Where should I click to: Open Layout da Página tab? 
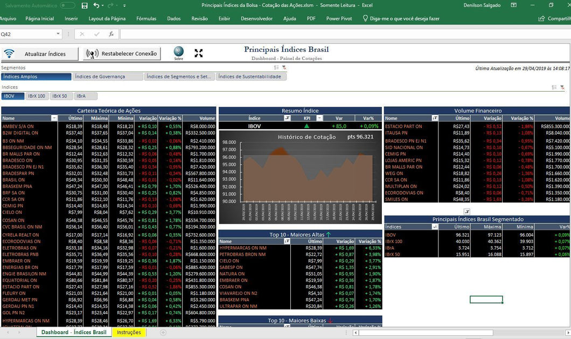point(107,18)
